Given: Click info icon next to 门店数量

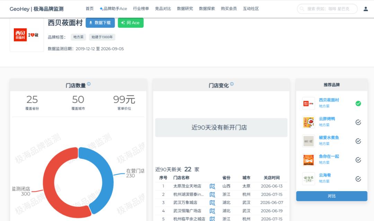Looking at the screenshot, I should [89, 84].
